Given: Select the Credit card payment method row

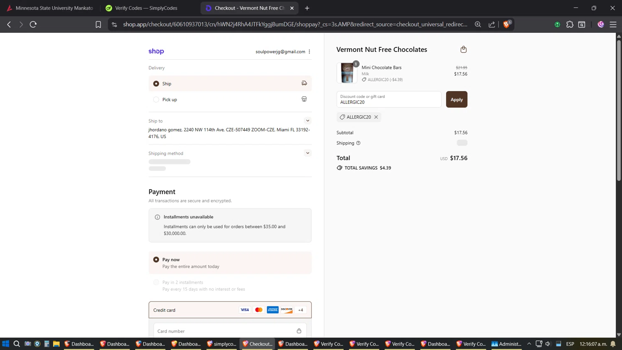Looking at the screenshot, I should [230, 310].
